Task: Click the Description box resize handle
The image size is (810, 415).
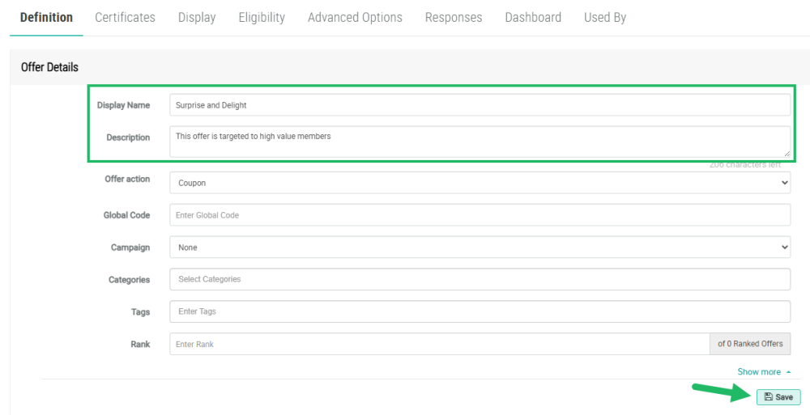Action: click(x=786, y=154)
